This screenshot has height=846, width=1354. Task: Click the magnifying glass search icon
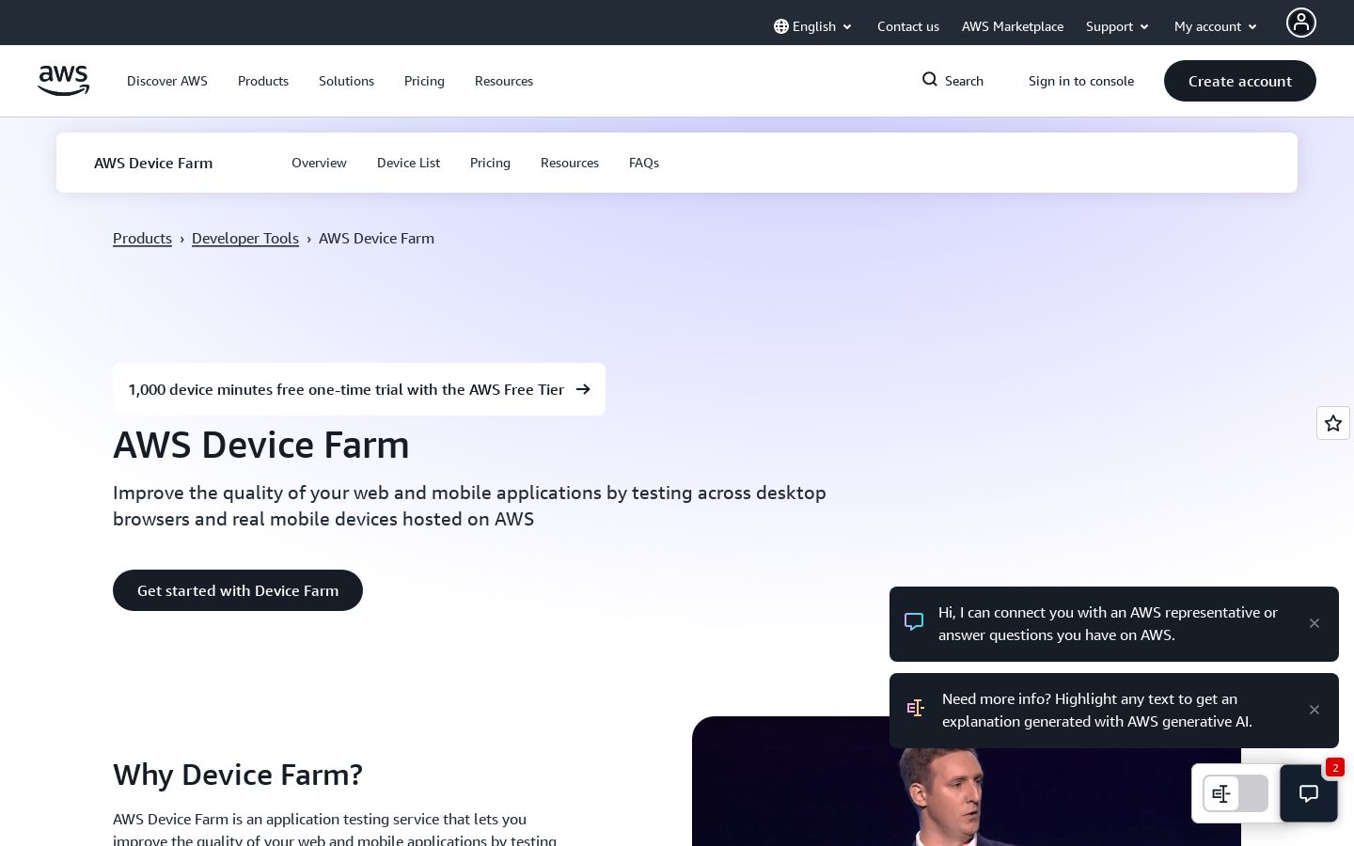pyautogui.click(x=930, y=80)
